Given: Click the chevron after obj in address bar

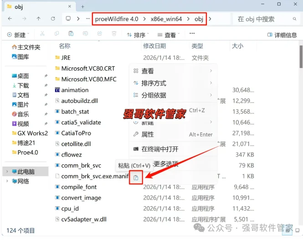Looking at the screenshot, I should coord(210,19).
